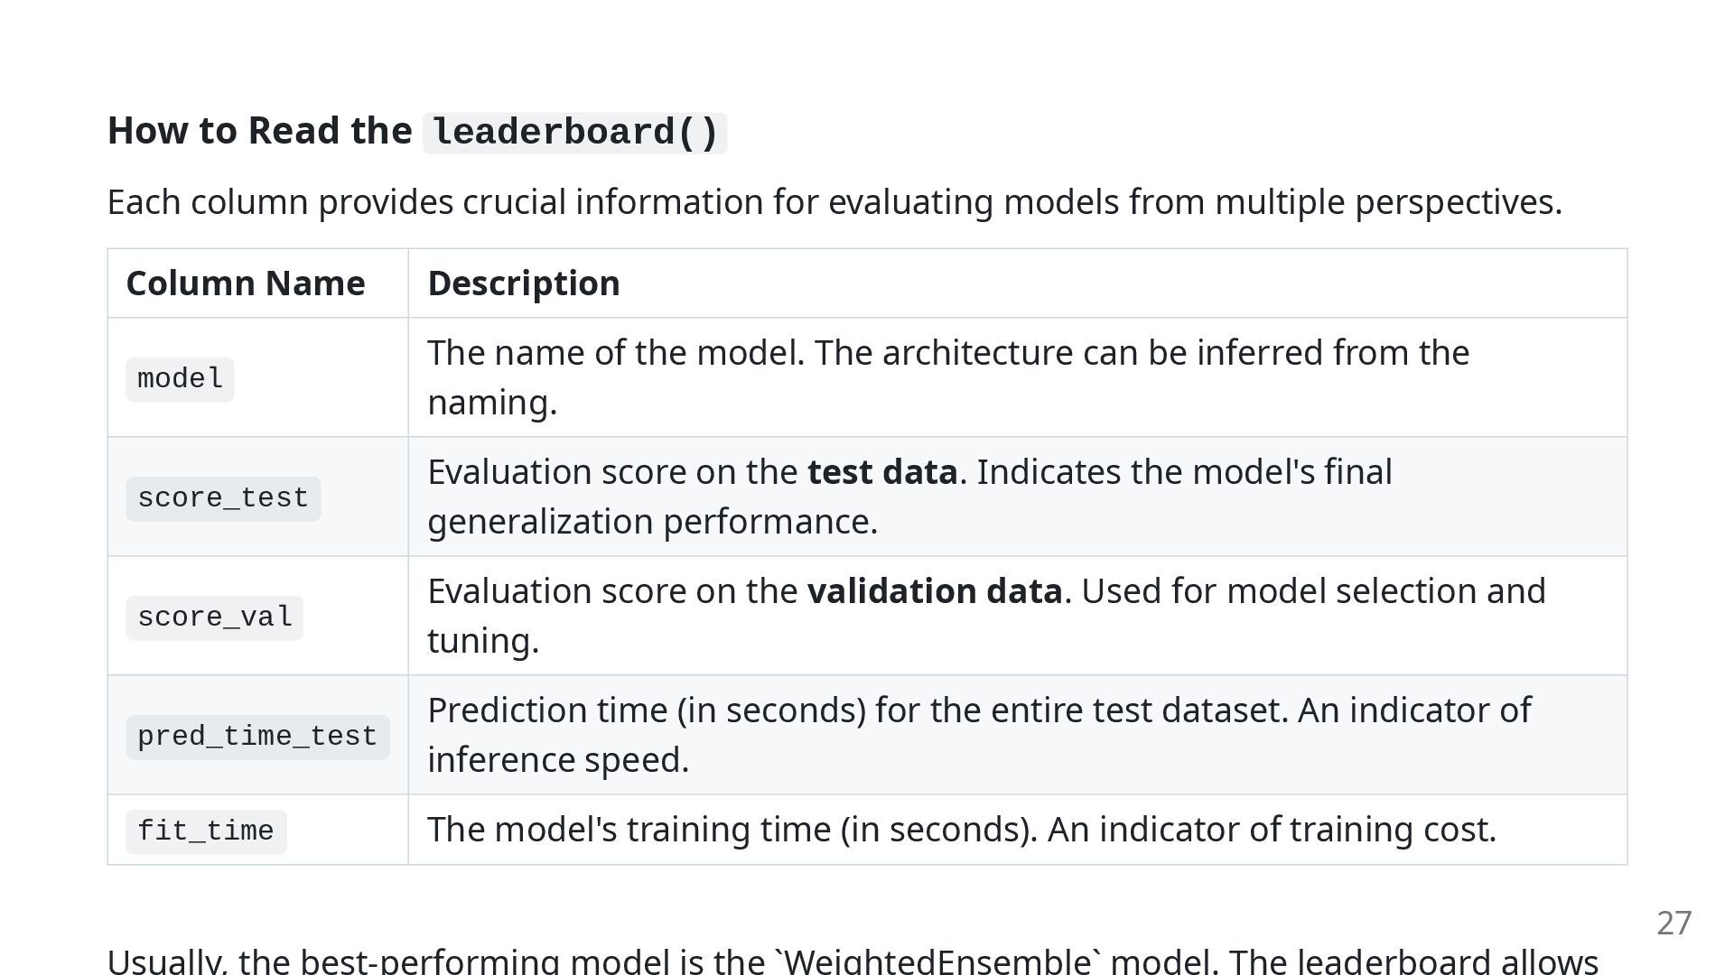Click the leaderboard() code in heading
Image resolution: width=1734 pixels, height=975 pixels.
(574, 133)
